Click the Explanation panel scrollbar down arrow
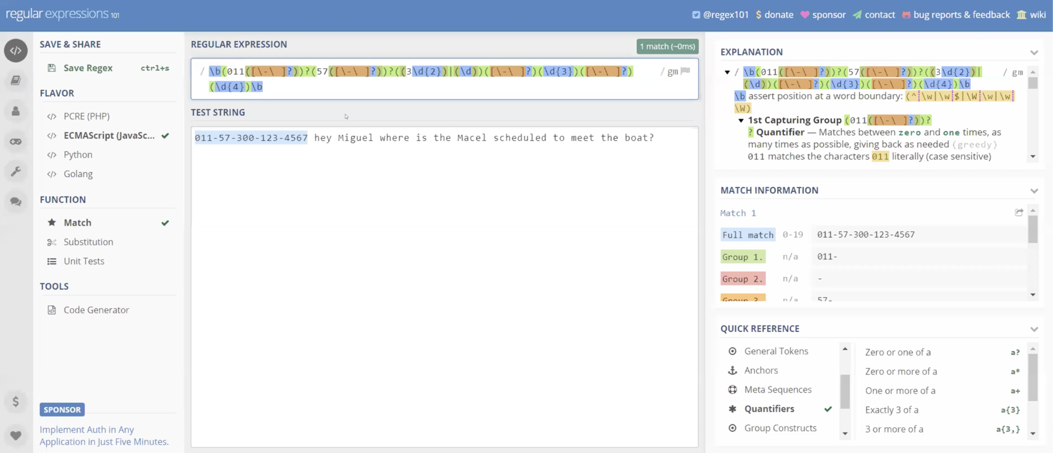1053x453 pixels. click(x=1033, y=157)
